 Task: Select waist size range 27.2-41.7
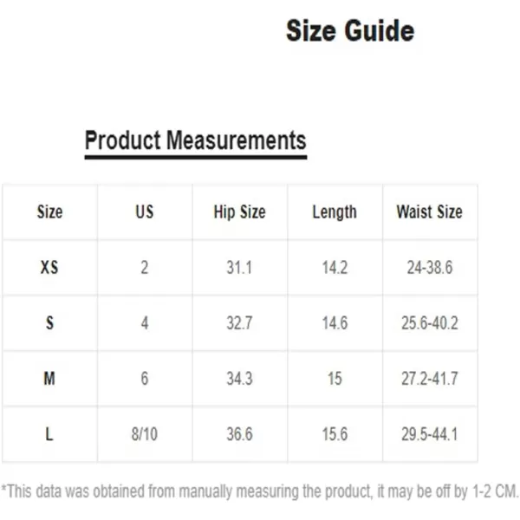[430, 378]
